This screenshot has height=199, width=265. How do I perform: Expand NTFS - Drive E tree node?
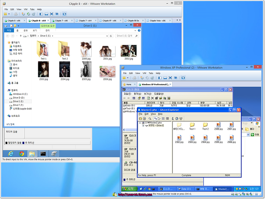(143, 126)
